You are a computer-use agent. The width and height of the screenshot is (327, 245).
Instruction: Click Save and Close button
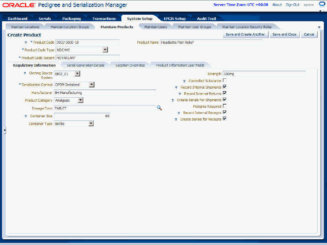(x=284, y=34)
